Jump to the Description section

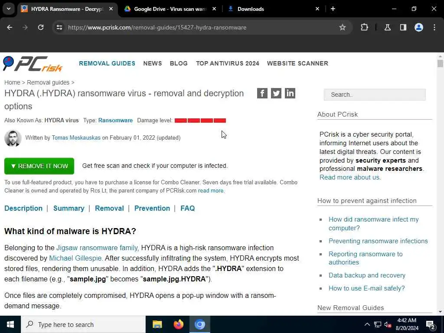click(x=23, y=209)
